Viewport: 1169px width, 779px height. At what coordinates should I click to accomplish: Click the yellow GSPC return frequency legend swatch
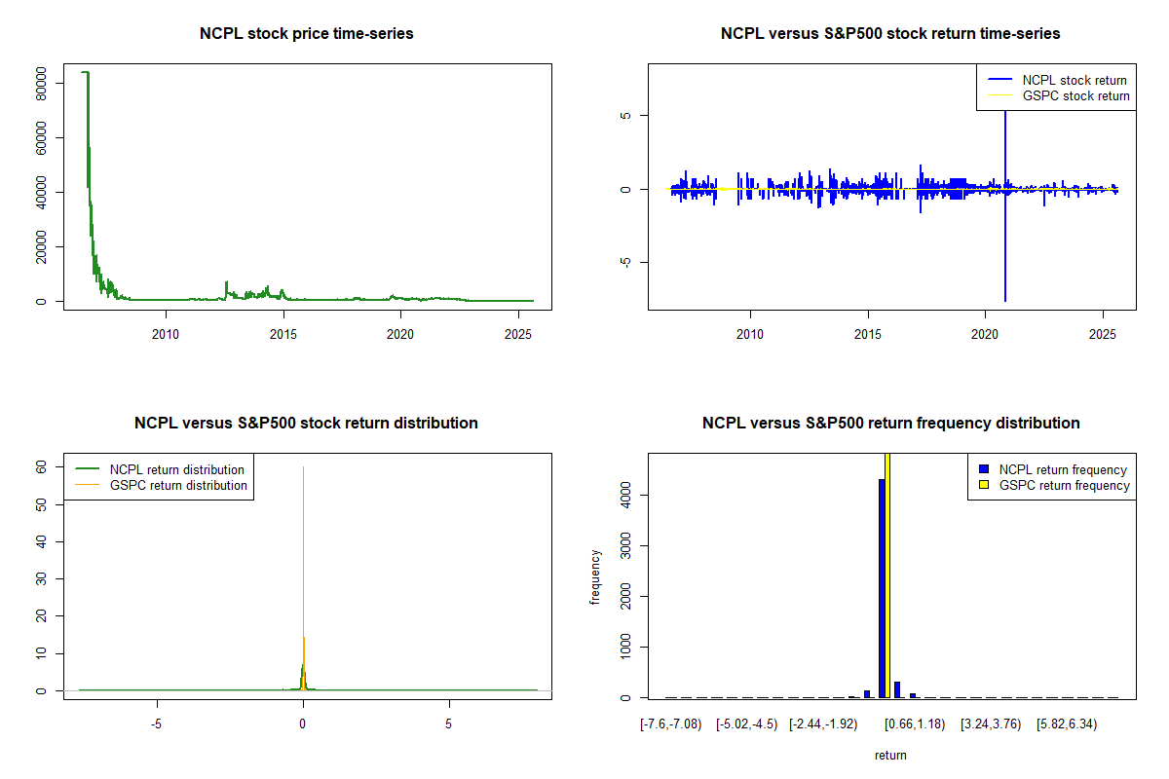coord(984,486)
